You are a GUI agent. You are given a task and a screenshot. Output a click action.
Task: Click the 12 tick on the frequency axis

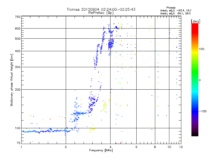point(181,147)
